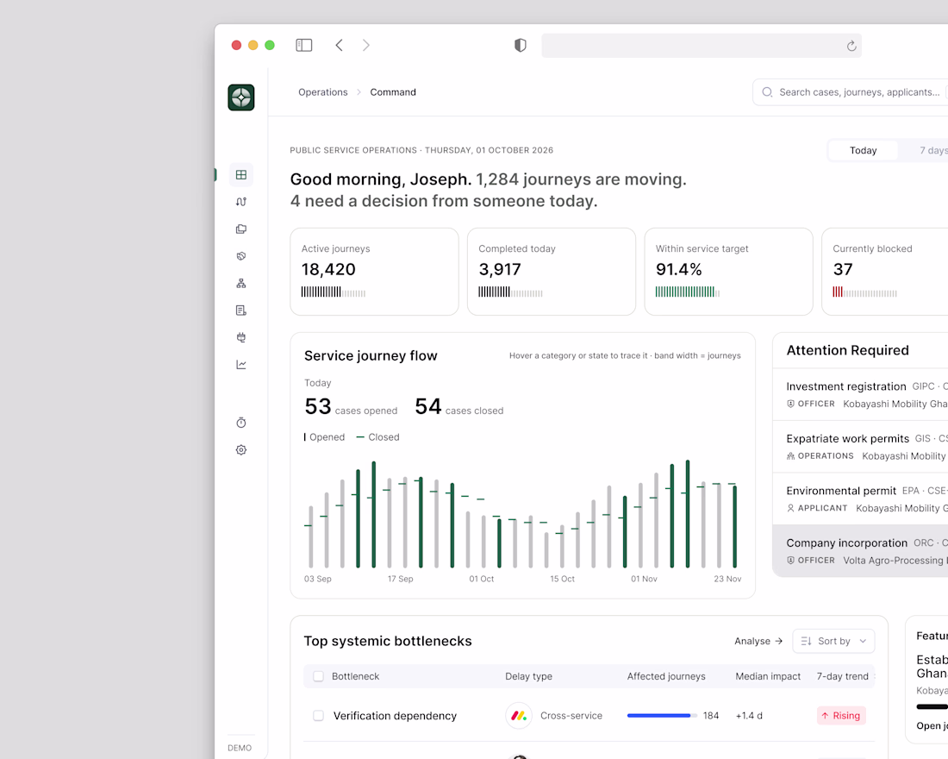Screen dimensions: 948x759
Task: Open the dashboard grid icon in sidebar
Action: coord(241,175)
